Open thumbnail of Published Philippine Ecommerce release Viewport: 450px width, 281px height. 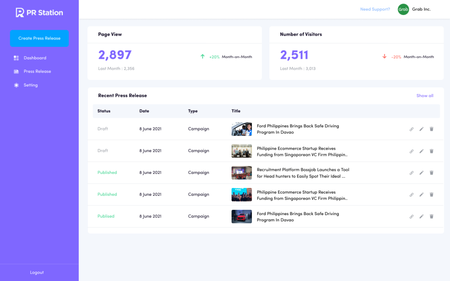point(242,195)
